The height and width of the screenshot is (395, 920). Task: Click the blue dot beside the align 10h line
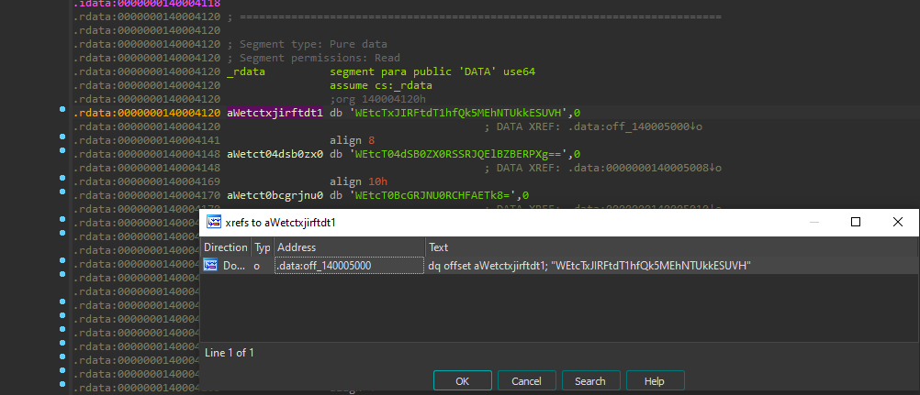click(x=62, y=182)
